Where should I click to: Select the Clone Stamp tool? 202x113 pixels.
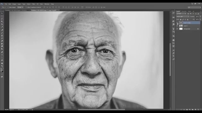pyautogui.click(x=2, y=35)
